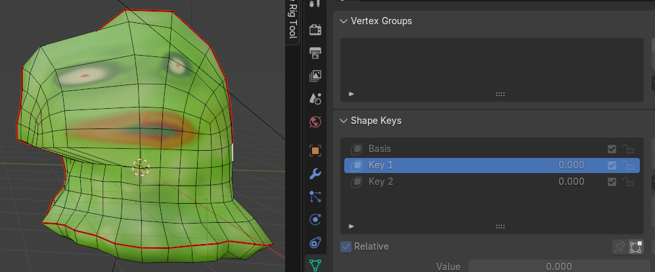Select the Key 1 shape key row
Image resolution: width=655 pixels, height=272 pixels.
click(x=491, y=165)
